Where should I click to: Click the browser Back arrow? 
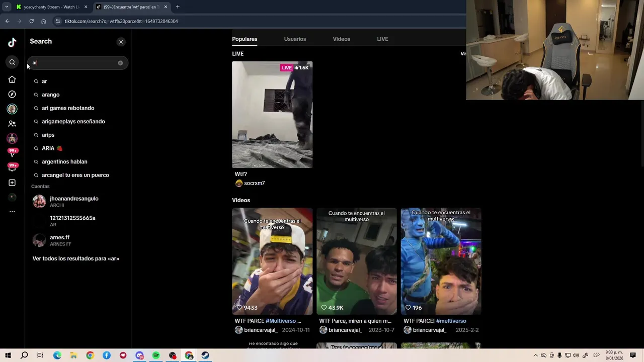click(x=7, y=21)
